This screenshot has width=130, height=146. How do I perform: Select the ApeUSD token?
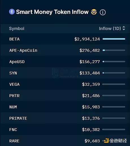tap(17, 62)
